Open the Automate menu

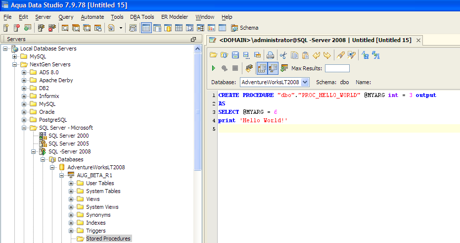[92, 17]
